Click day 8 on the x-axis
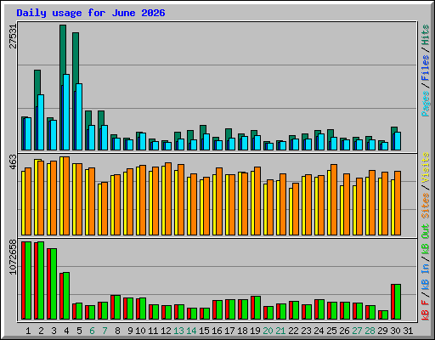This screenshot has height=340, width=435. coord(117,331)
